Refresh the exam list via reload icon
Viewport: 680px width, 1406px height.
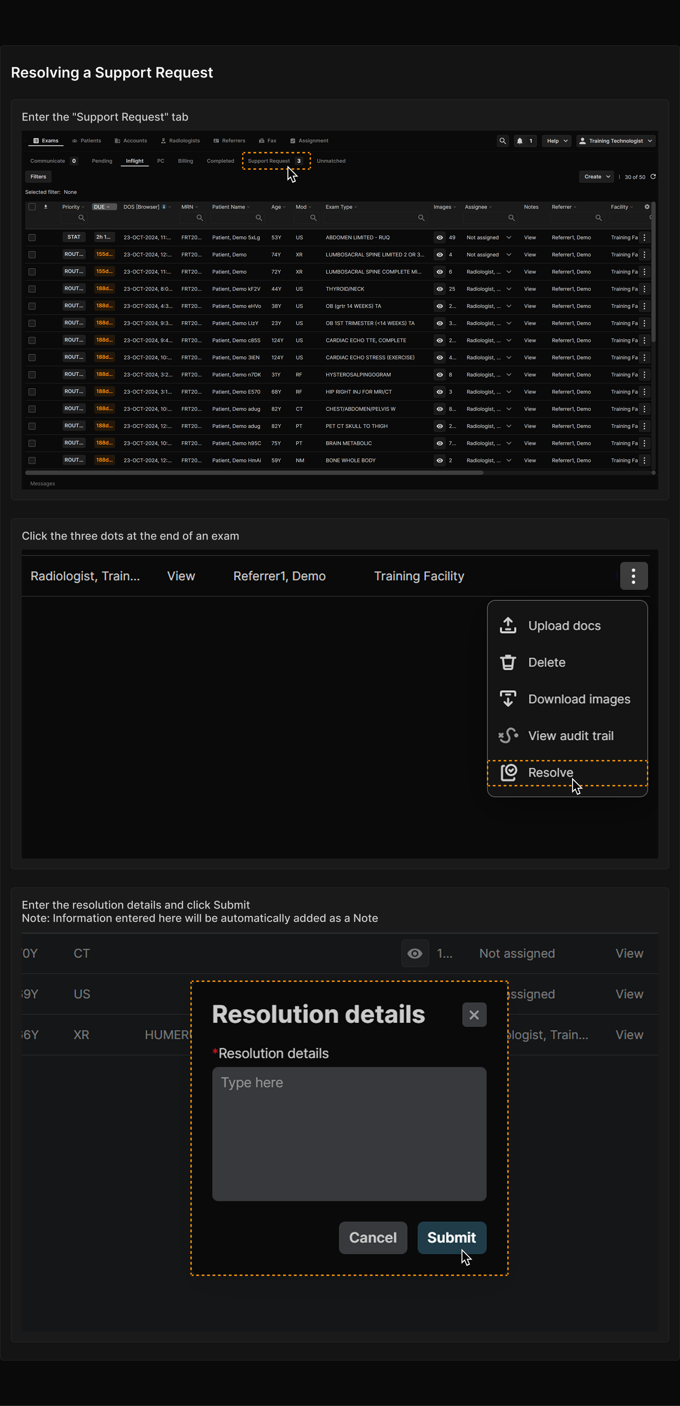653,176
